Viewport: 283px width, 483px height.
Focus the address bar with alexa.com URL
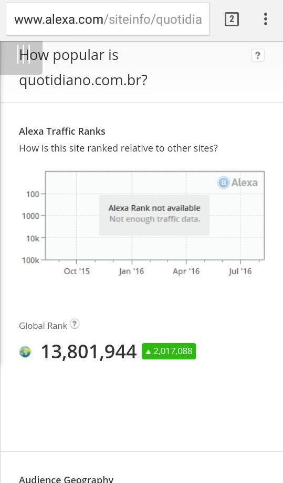[x=108, y=19]
